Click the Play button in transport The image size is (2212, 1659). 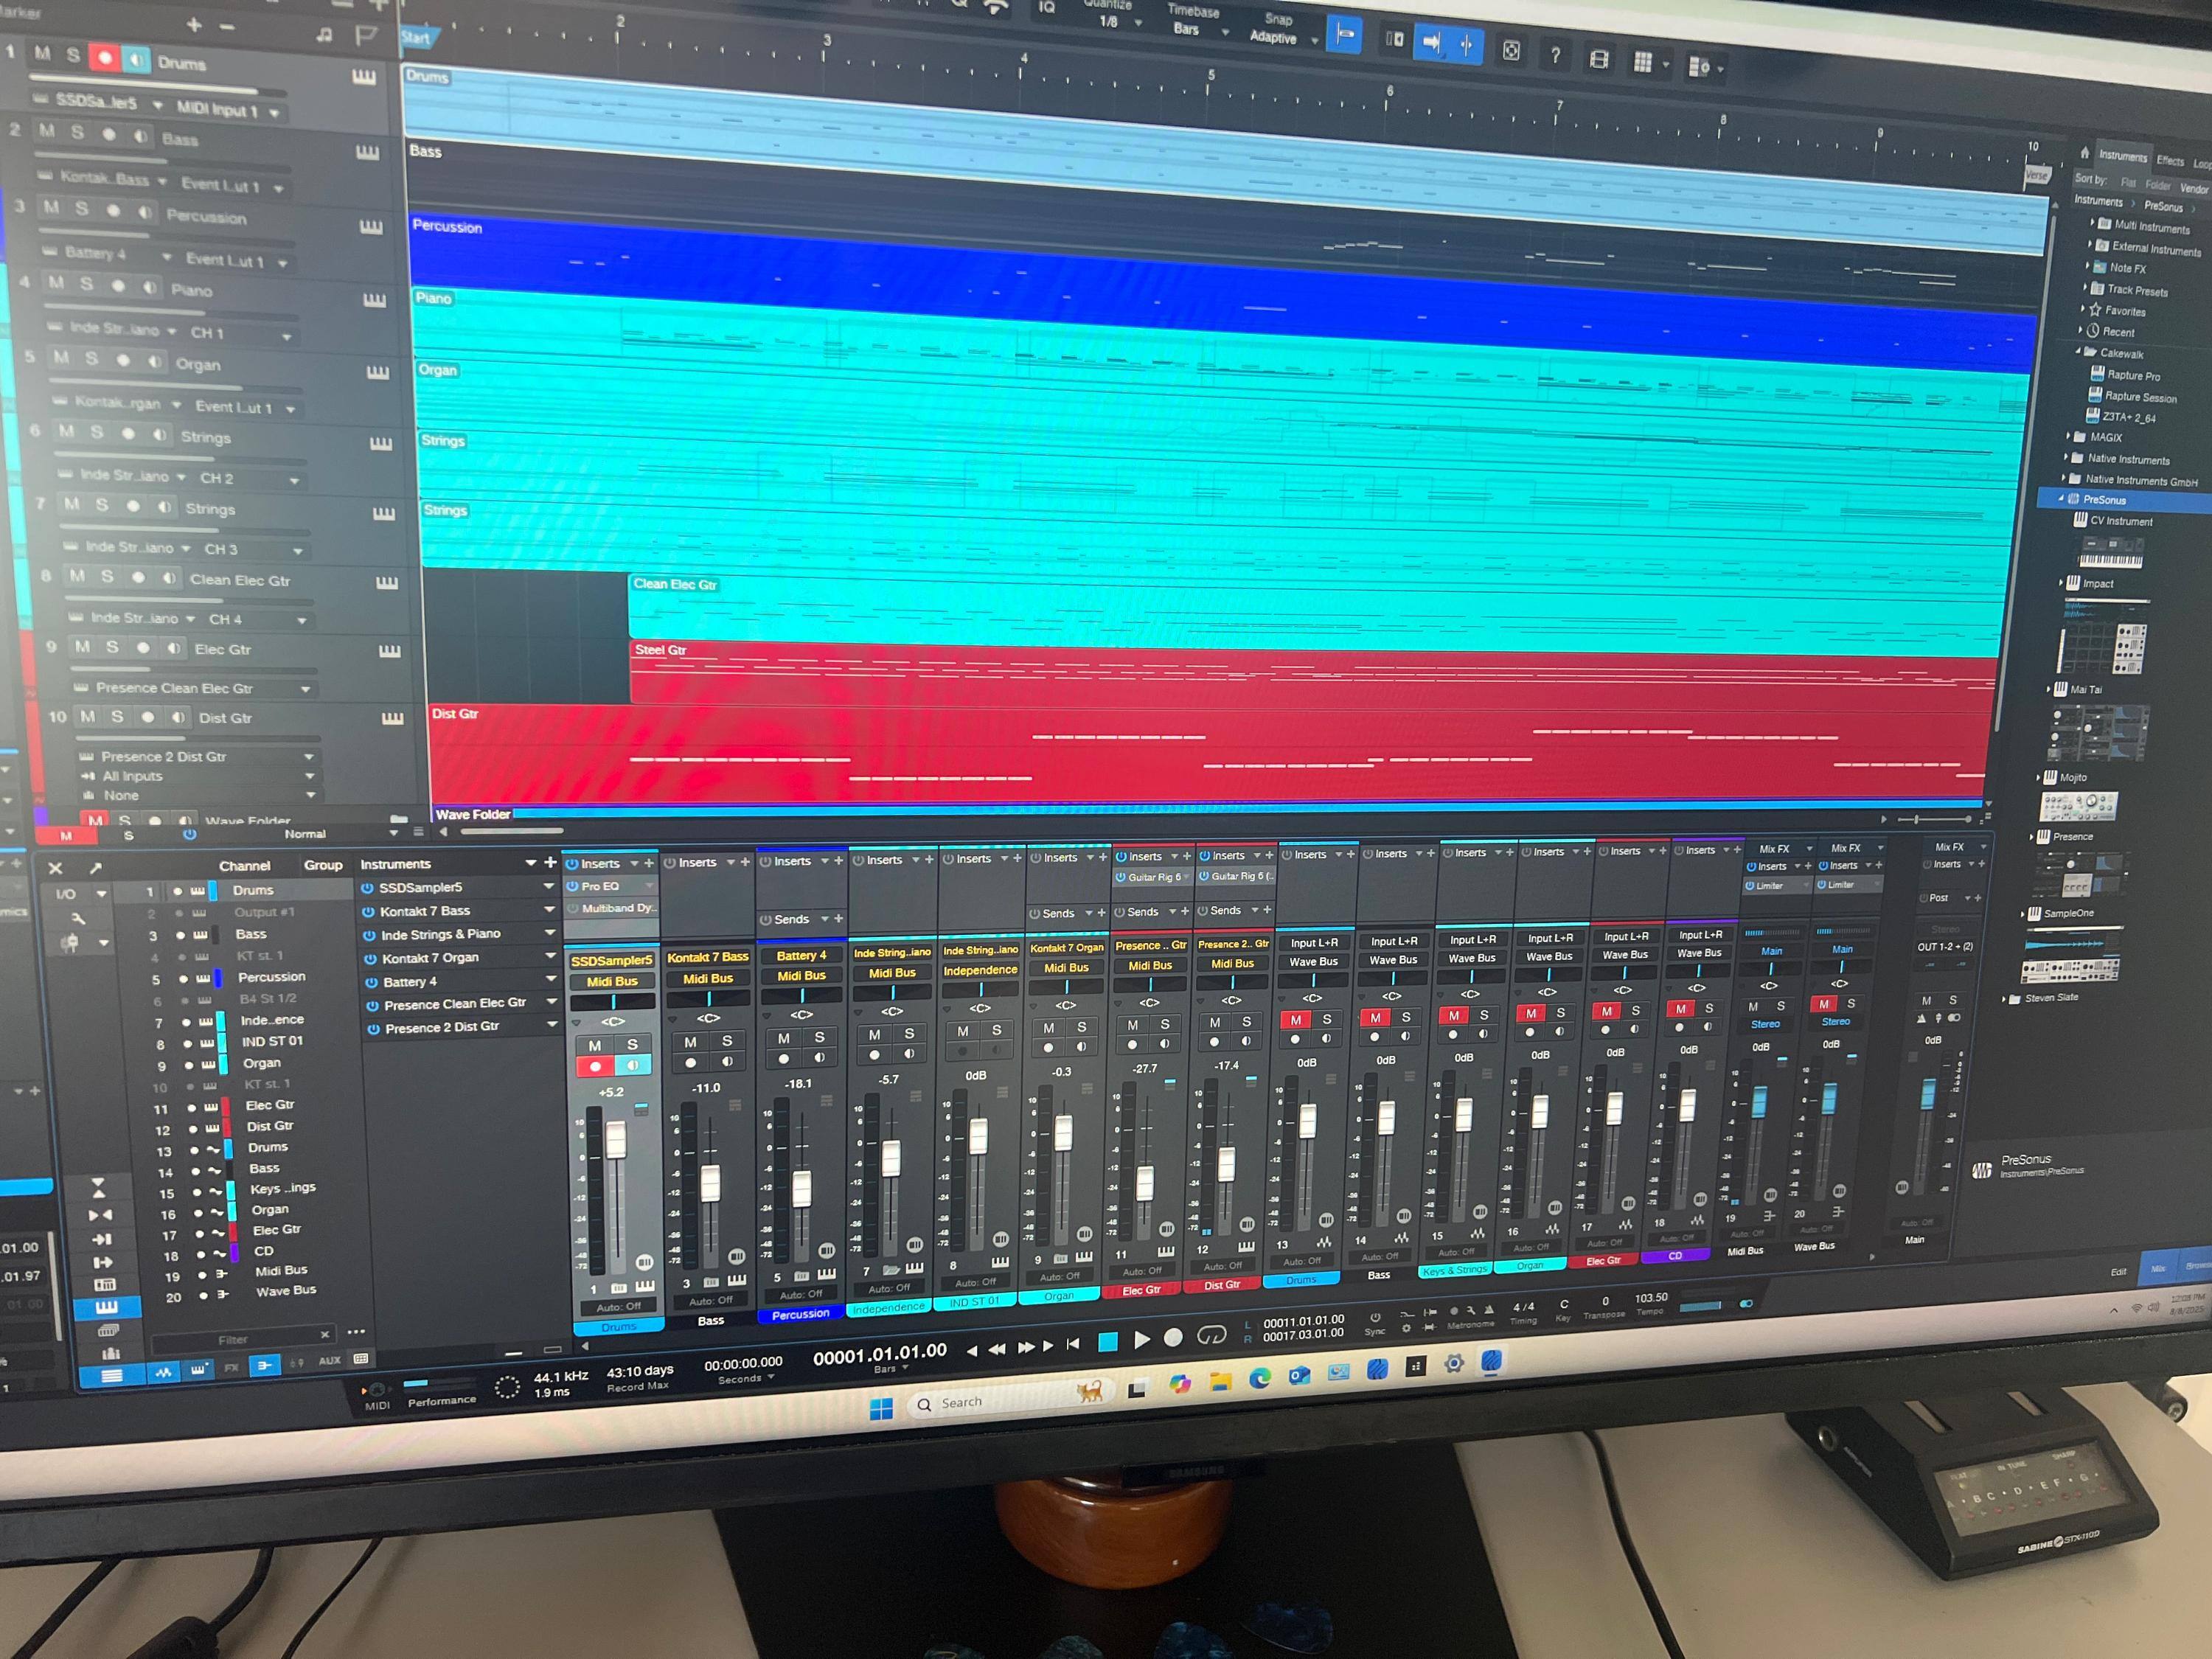point(1141,1339)
